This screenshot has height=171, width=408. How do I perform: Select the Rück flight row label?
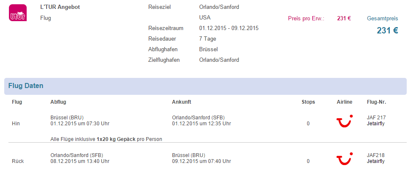click(x=18, y=161)
